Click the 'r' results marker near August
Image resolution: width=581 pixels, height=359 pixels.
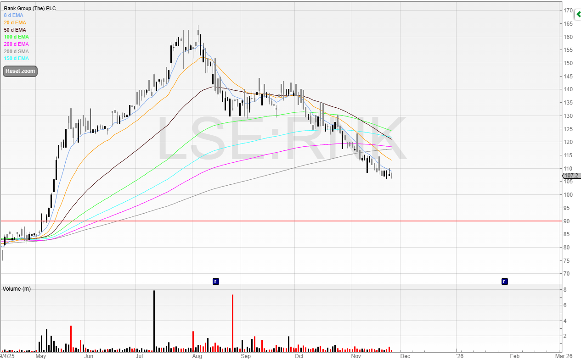pyautogui.click(x=215, y=281)
